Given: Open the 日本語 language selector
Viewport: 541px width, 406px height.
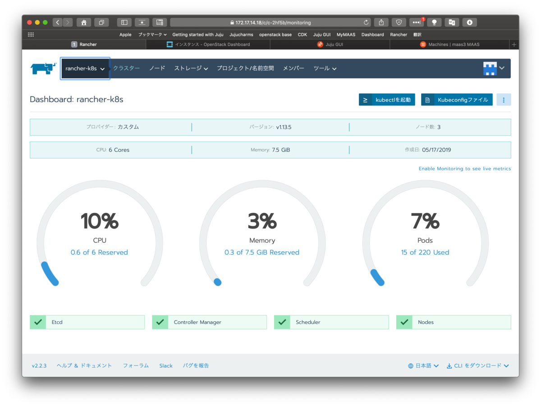Looking at the screenshot, I should pyautogui.click(x=423, y=366).
